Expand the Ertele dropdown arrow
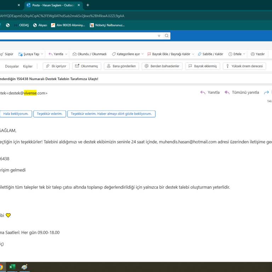This screenshot has width=272, height=272. [244, 54]
